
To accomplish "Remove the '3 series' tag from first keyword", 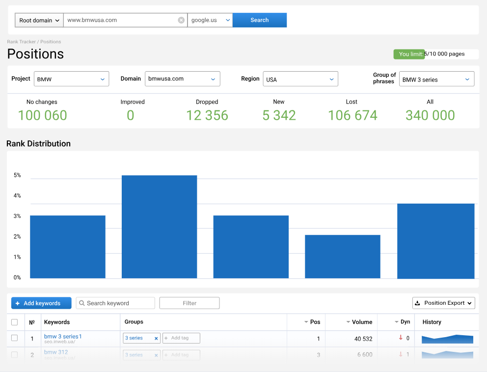I will click(156, 338).
